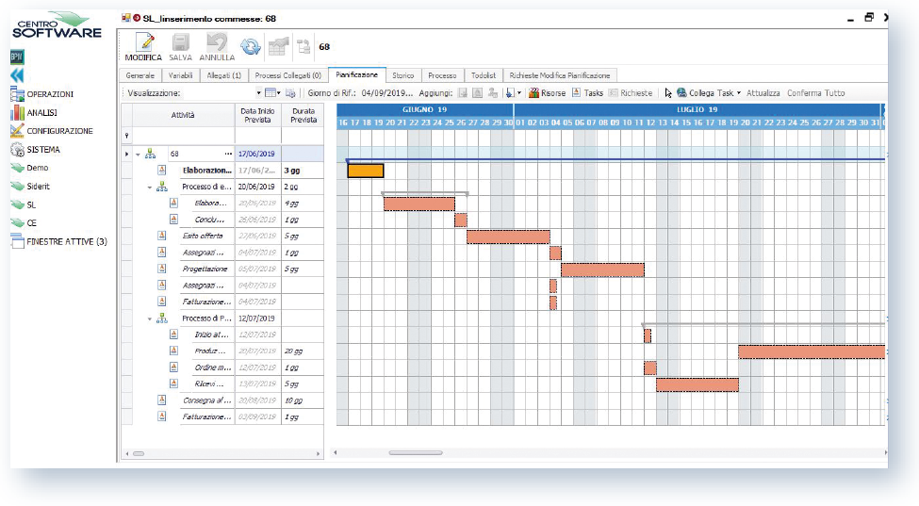919x506 pixels.
Task: Collapse sidebar with double-arrow icon
Action: 17,75
